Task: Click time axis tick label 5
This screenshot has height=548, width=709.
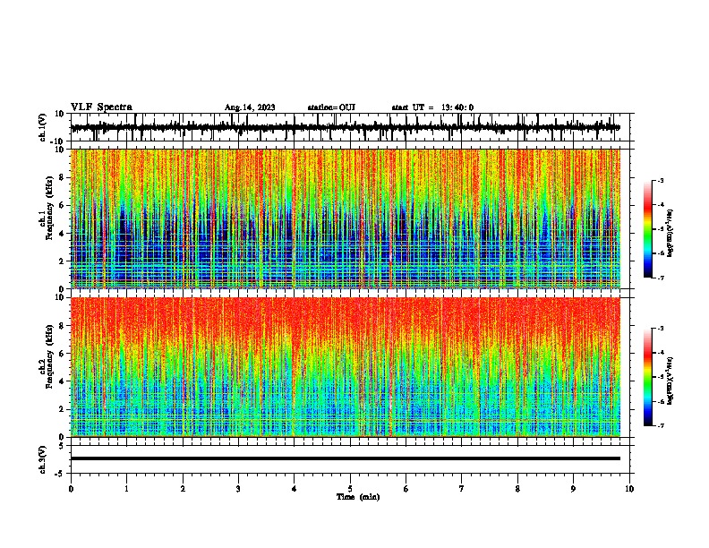Action: tap(350, 489)
